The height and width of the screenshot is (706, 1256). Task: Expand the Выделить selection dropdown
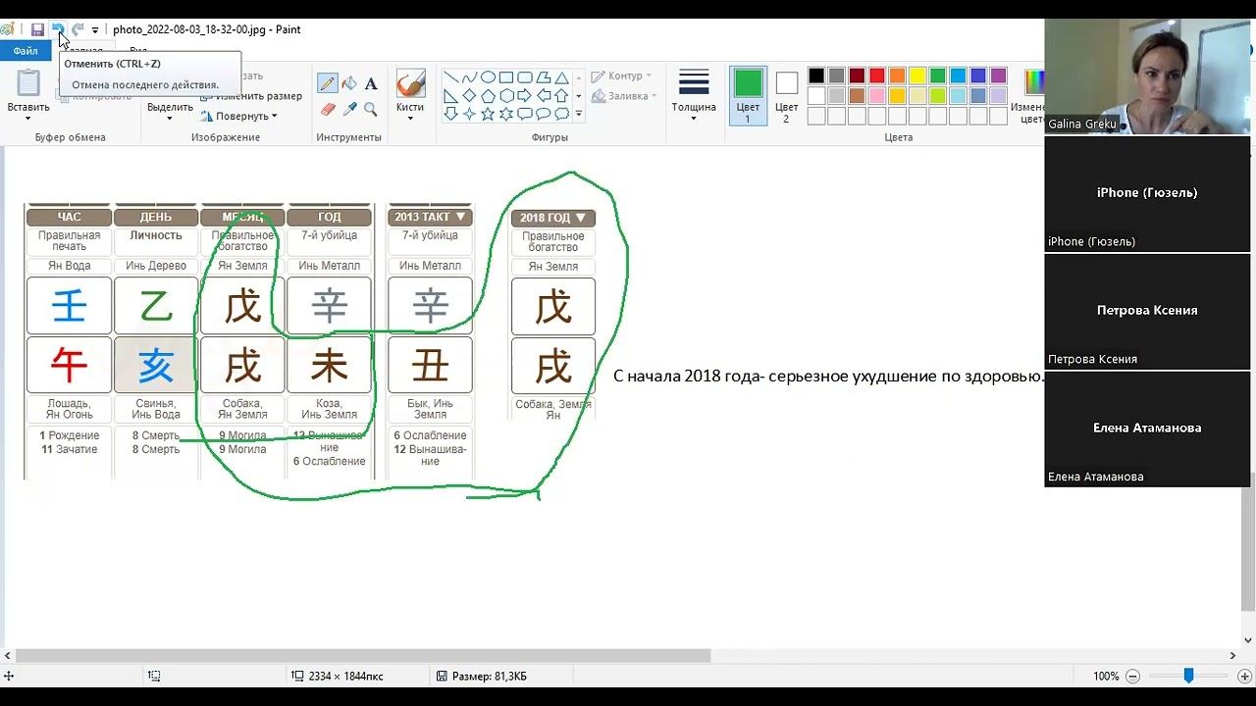point(169,119)
